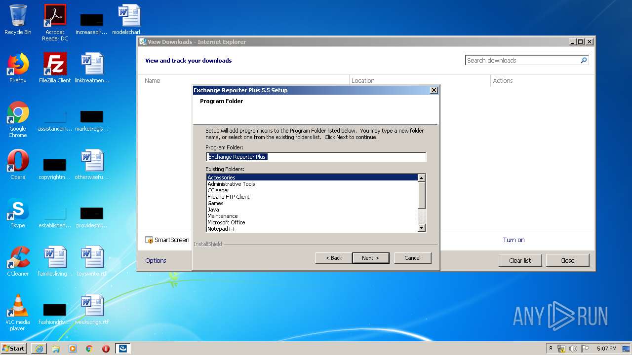Open Windows Explorer from the taskbar

click(56, 349)
